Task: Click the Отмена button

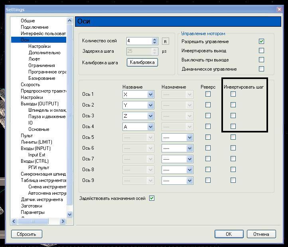Action: tap(261, 234)
